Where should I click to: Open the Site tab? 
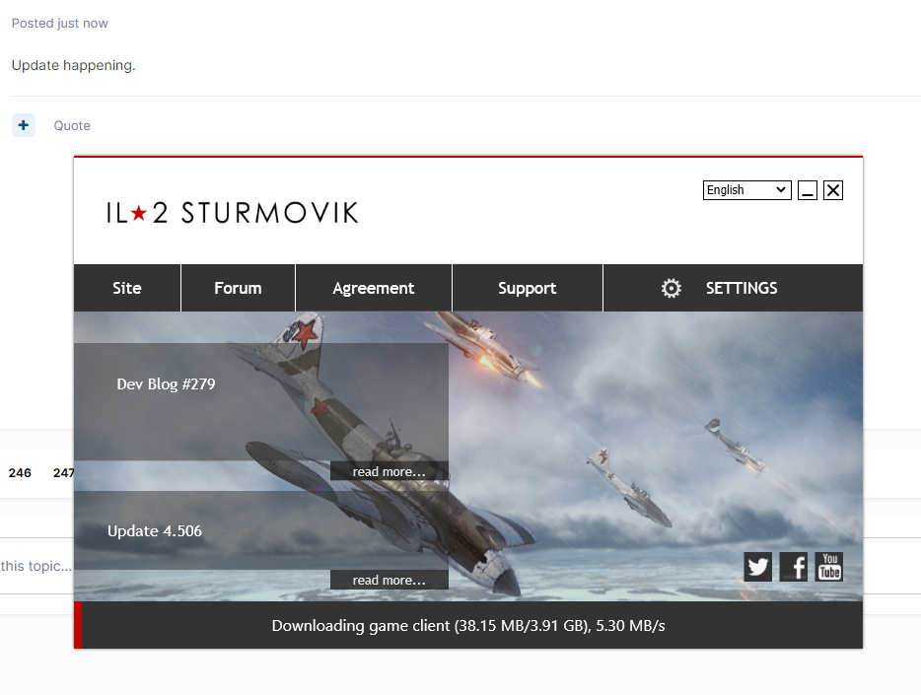(127, 288)
